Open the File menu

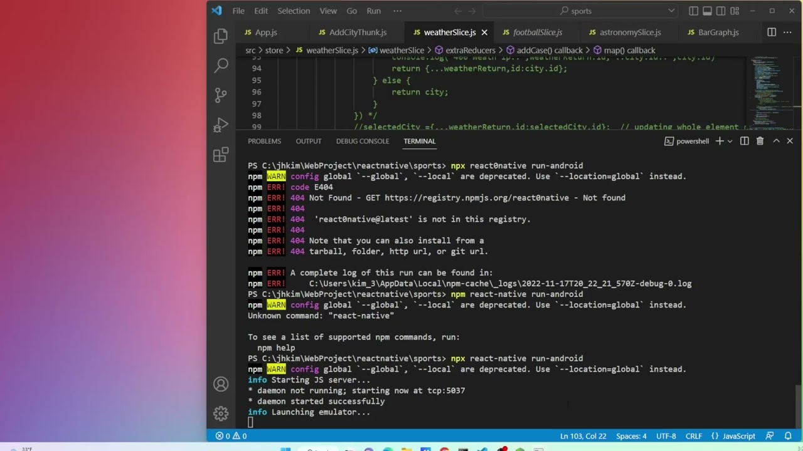tap(238, 11)
